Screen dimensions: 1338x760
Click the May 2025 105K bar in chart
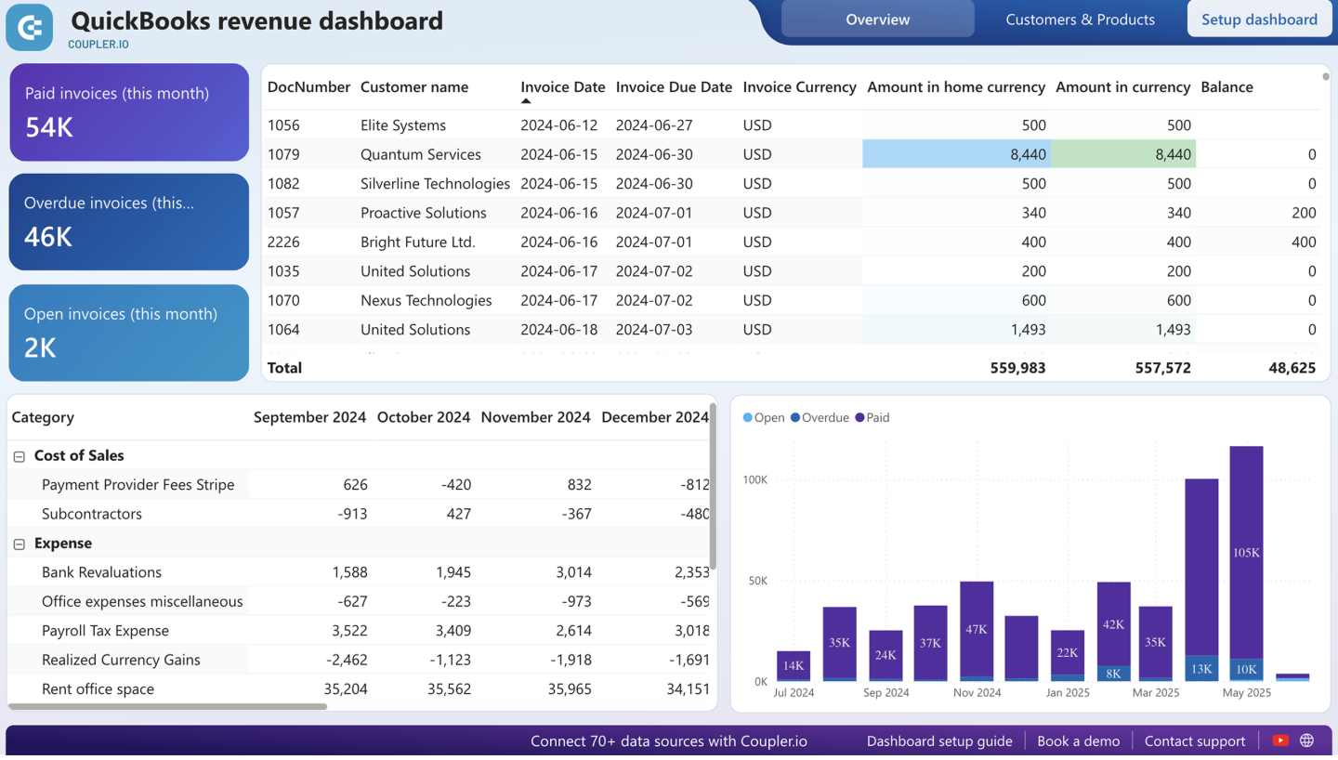pos(1245,553)
